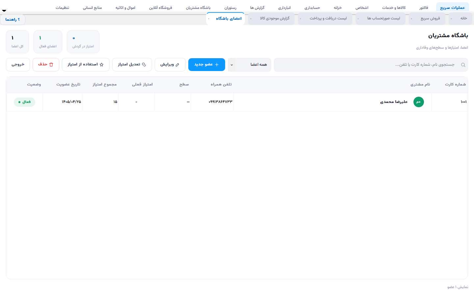
Task: Click the plus icon on عضو جدید
Action: [217, 65]
